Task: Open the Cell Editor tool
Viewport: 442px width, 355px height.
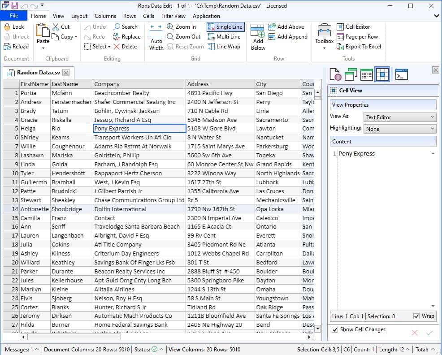Action: tap(340, 27)
